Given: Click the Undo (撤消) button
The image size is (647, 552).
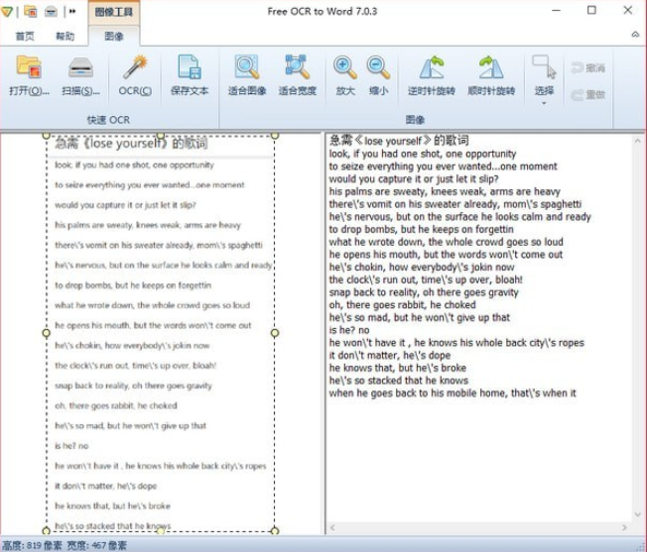Looking at the screenshot, I should pyautogui.click(x=588, y=67).
